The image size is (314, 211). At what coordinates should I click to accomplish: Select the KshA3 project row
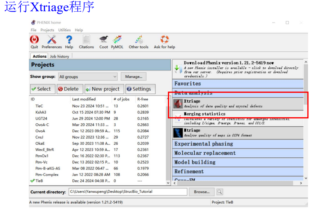[x=98, y=112]
